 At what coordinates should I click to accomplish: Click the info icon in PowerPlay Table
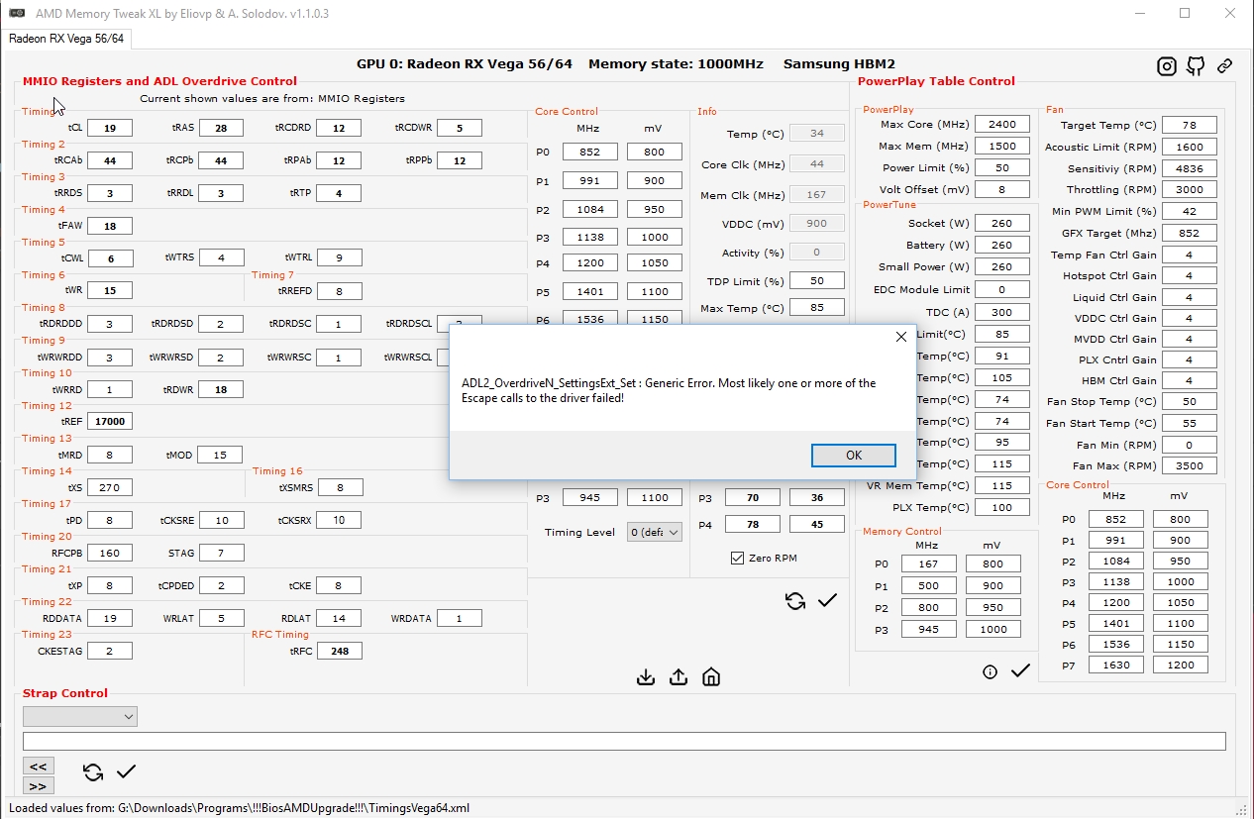[x=990, y=671]
